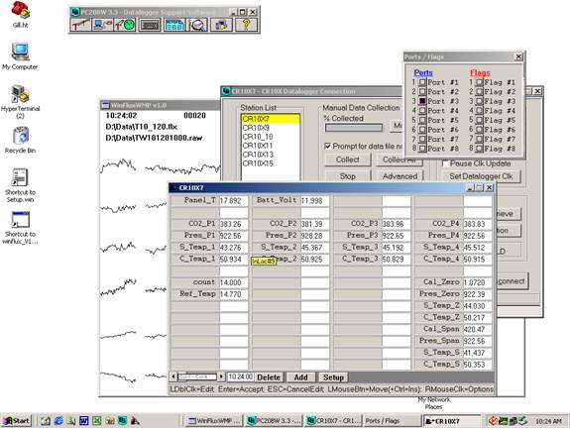Viewport: 570px width, 428px height.
Task: Toggle the filled Port #3 checkbox
Action: coord(422,101)
